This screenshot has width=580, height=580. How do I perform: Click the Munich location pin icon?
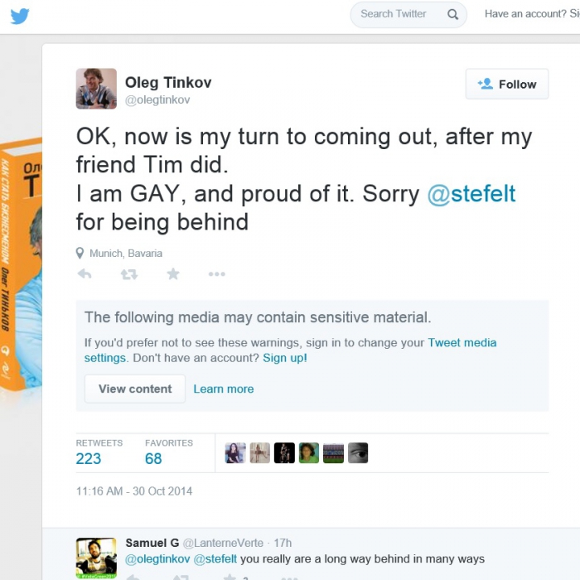click(x=80, y=254)
